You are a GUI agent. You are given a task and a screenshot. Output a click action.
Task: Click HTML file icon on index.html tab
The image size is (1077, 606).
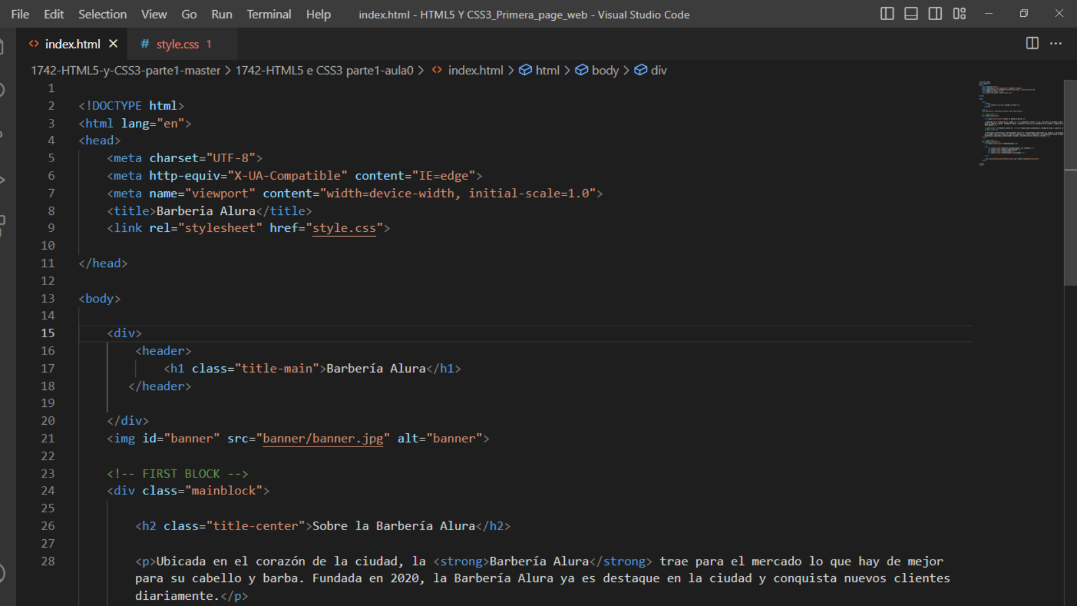(x=34, y=44)
